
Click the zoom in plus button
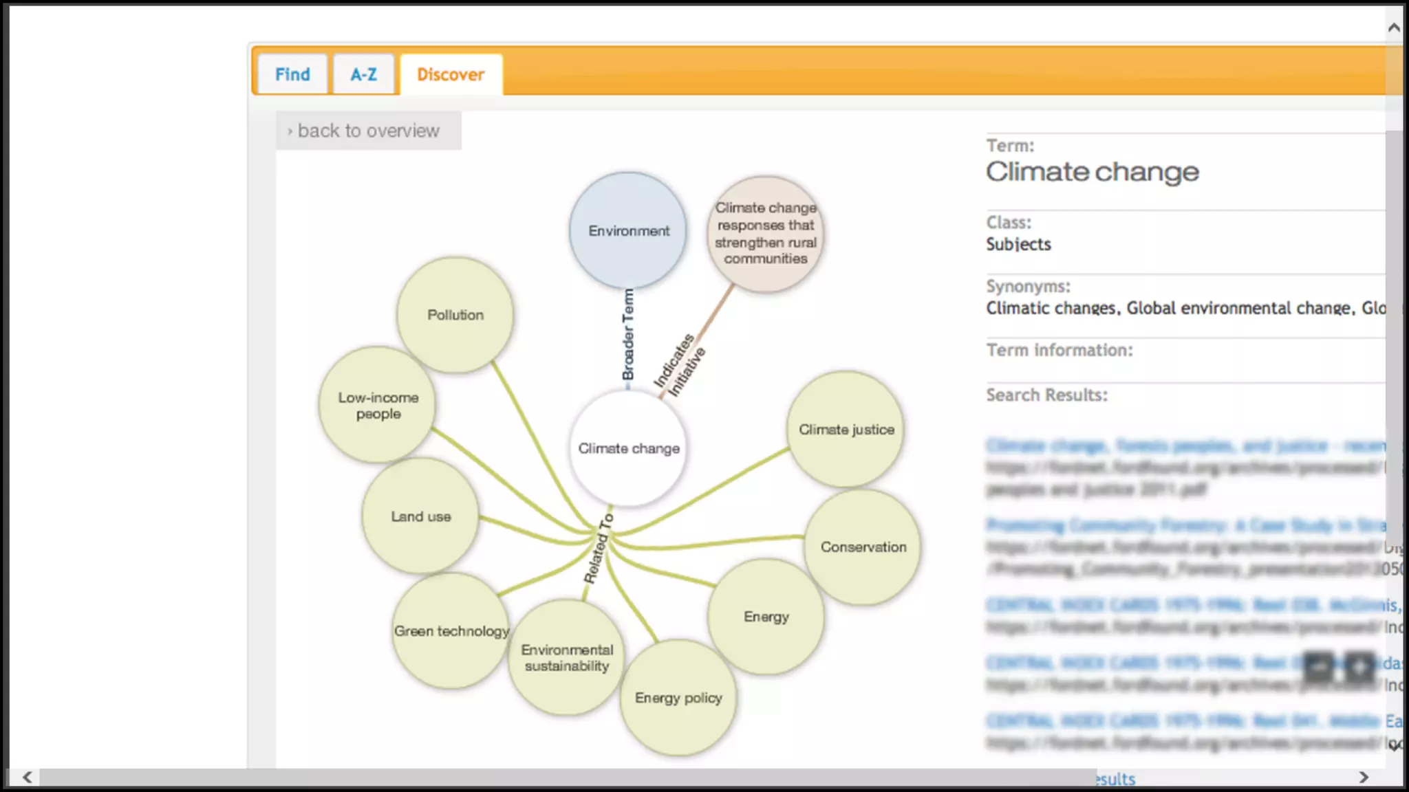point(1360,666)
